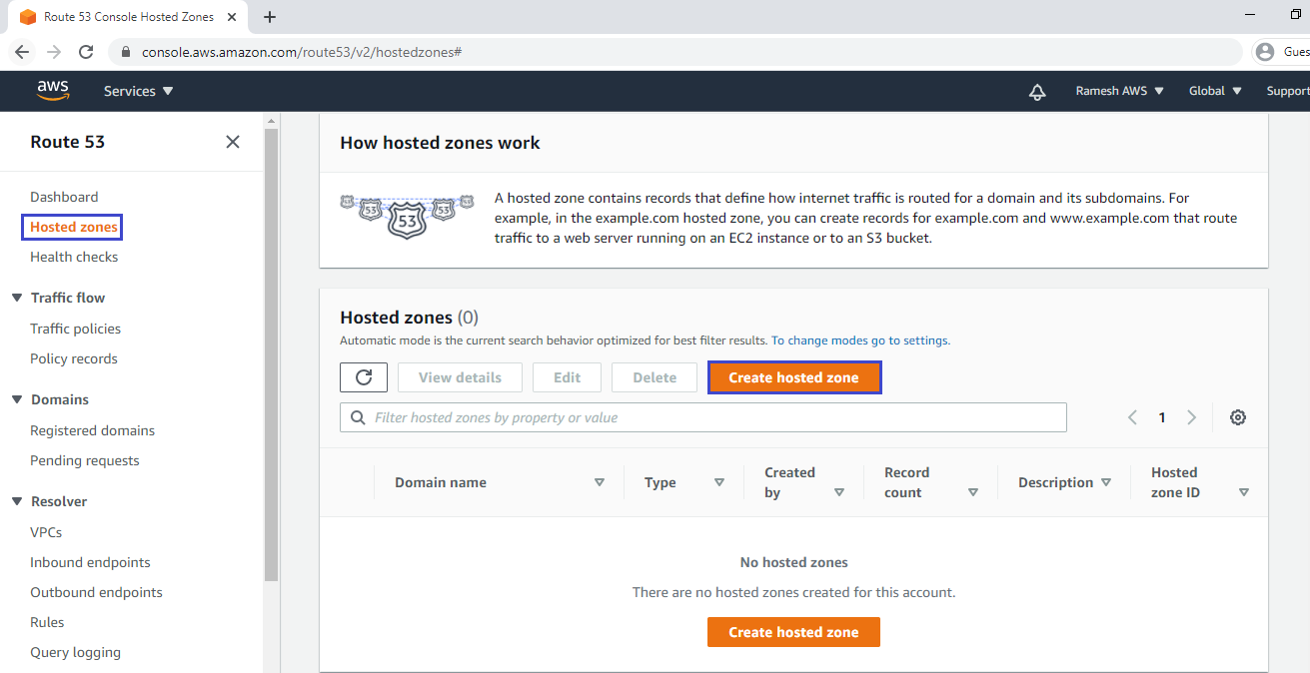Open Inbound endpoints

point(90,562)
